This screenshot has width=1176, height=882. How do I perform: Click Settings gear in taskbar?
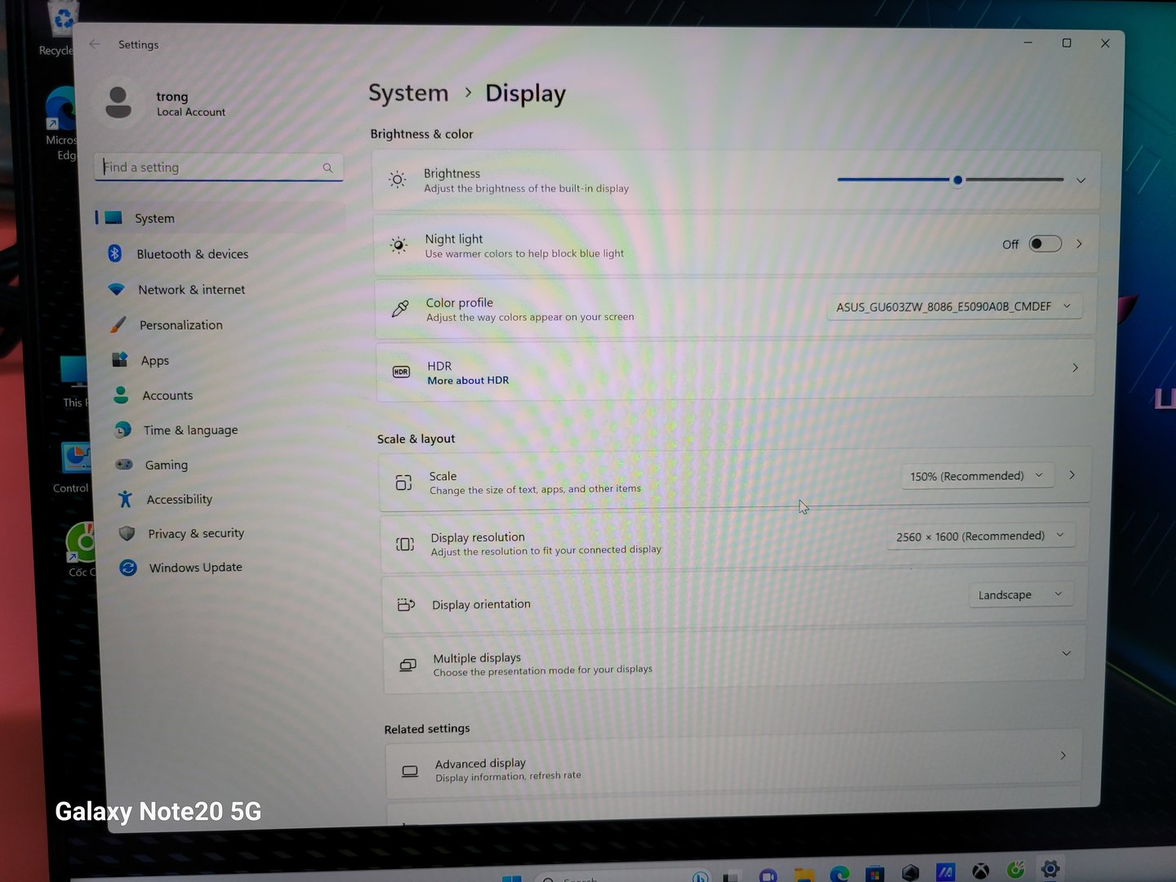pos(1050,869)
